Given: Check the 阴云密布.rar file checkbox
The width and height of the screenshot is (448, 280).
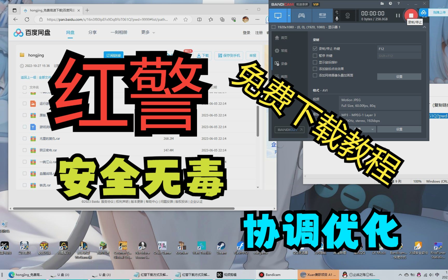Looking at the screenshot, I should 25,150.
